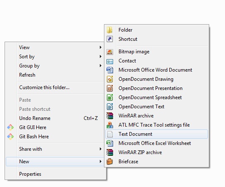Screen dimensions: 225x187
Task: Select Text Document from New submenu
Action: pos(156,134)
